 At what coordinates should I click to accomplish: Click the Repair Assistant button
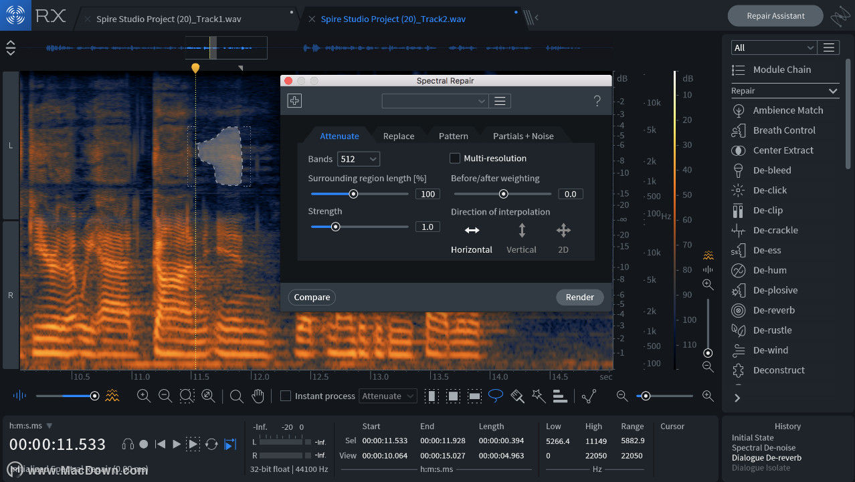pos(775,16)
